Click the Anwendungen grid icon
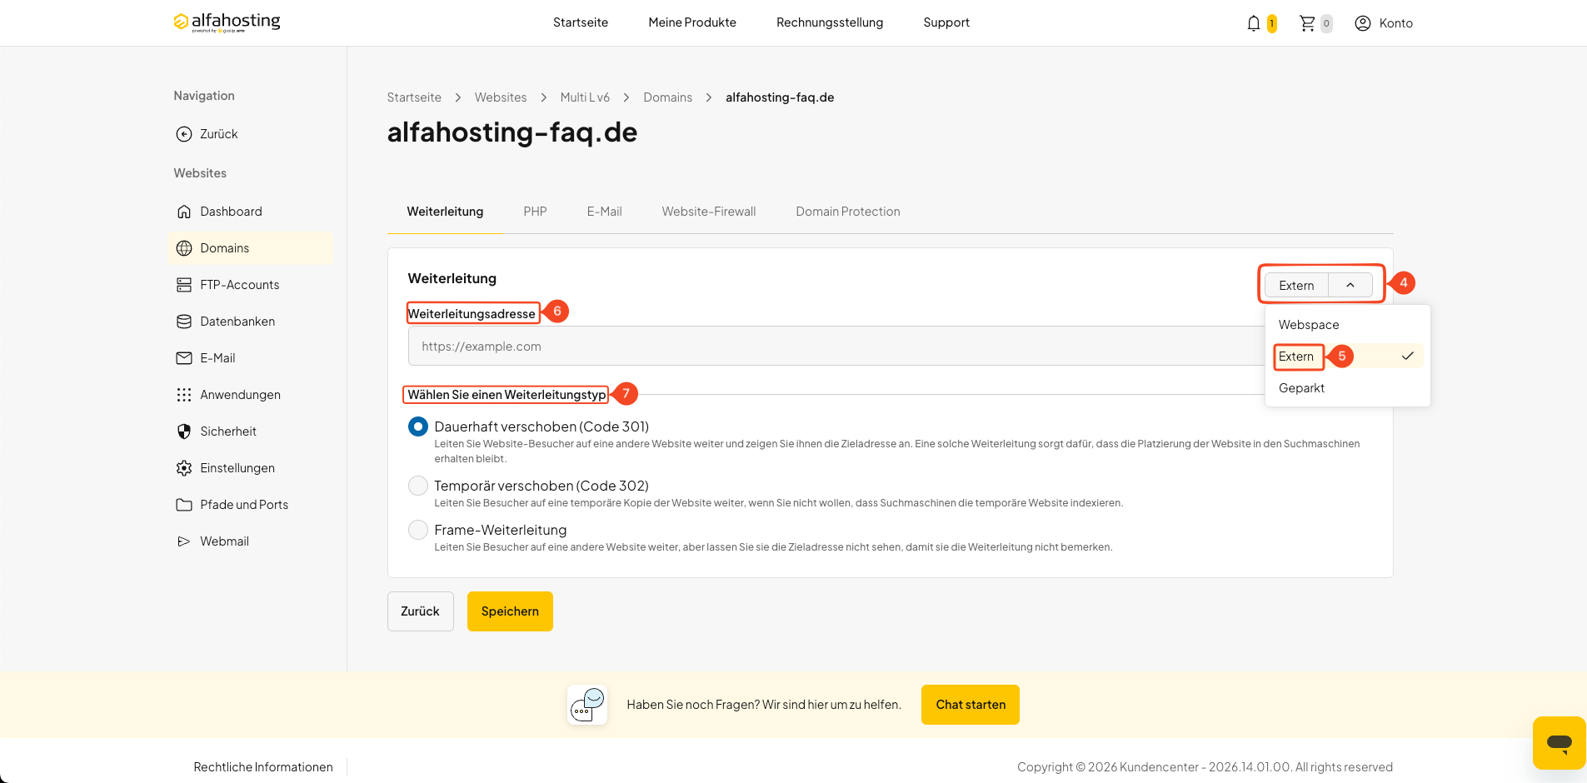This screenshot has width=1587, height=783. (184, 395)
